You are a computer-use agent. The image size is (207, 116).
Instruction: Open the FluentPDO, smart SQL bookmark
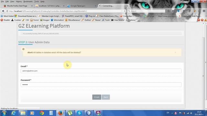(73, 16)
